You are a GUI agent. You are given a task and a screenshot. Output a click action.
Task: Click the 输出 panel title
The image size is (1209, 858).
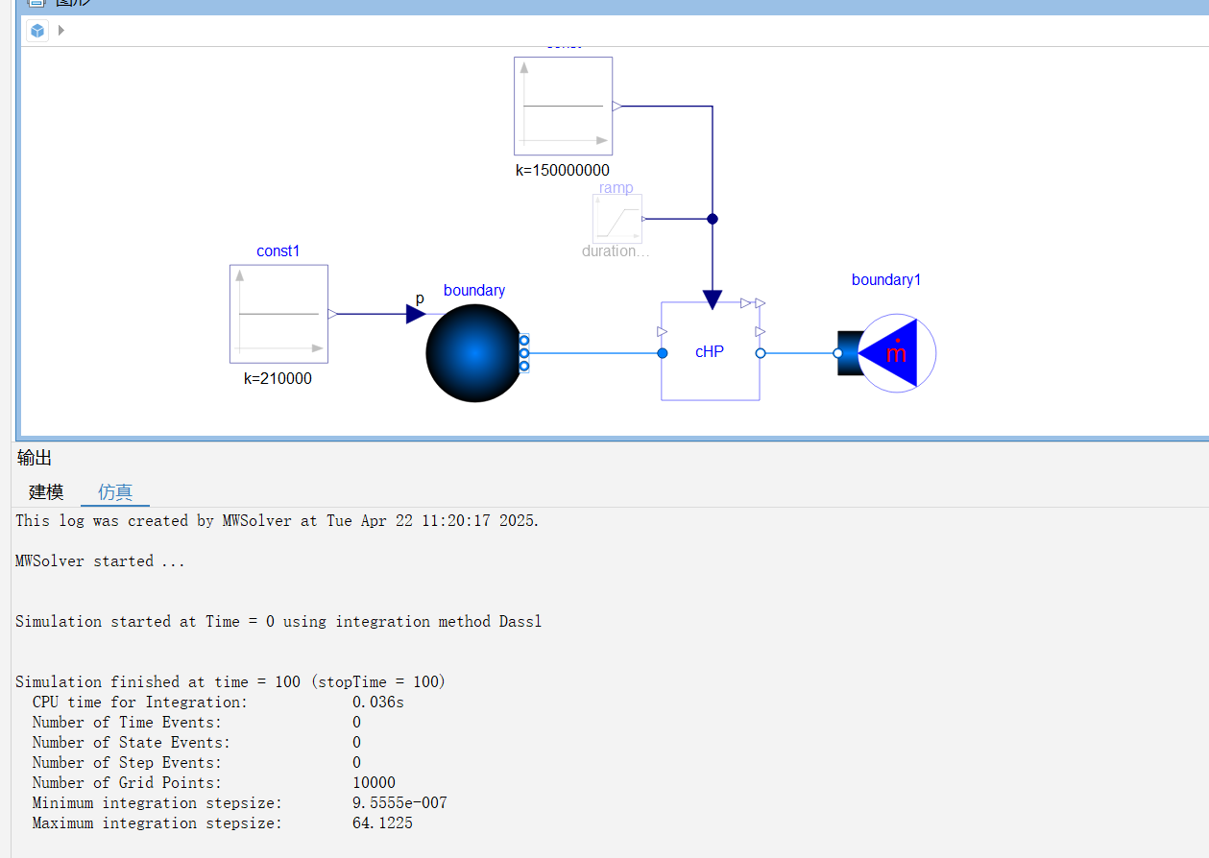(x=35, y=459)
